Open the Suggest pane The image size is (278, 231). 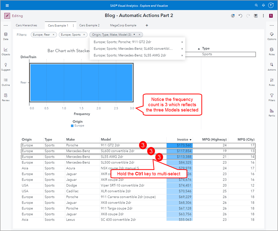click(6, 66)
